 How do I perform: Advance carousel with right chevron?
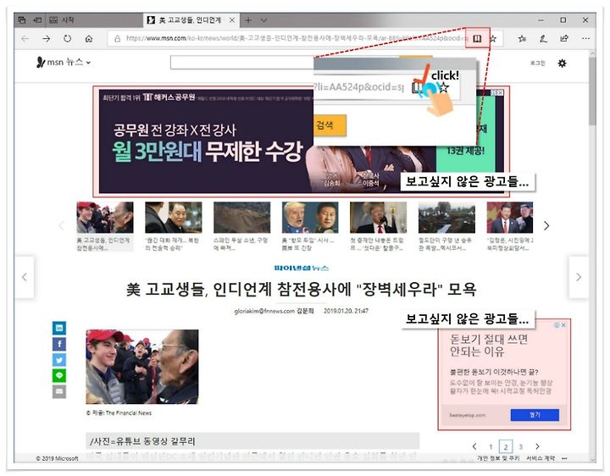click(546, 225)
